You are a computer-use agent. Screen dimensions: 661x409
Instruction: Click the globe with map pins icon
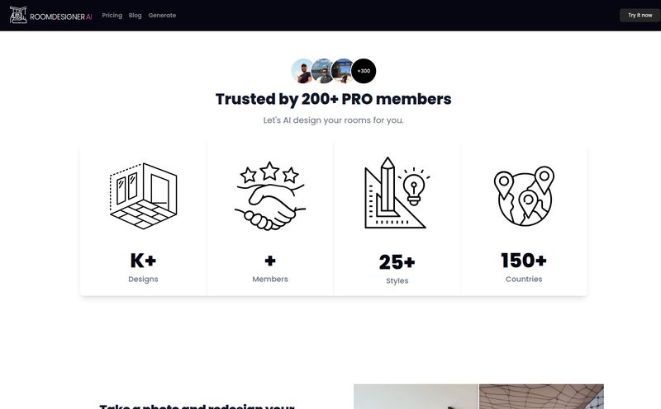524,195
